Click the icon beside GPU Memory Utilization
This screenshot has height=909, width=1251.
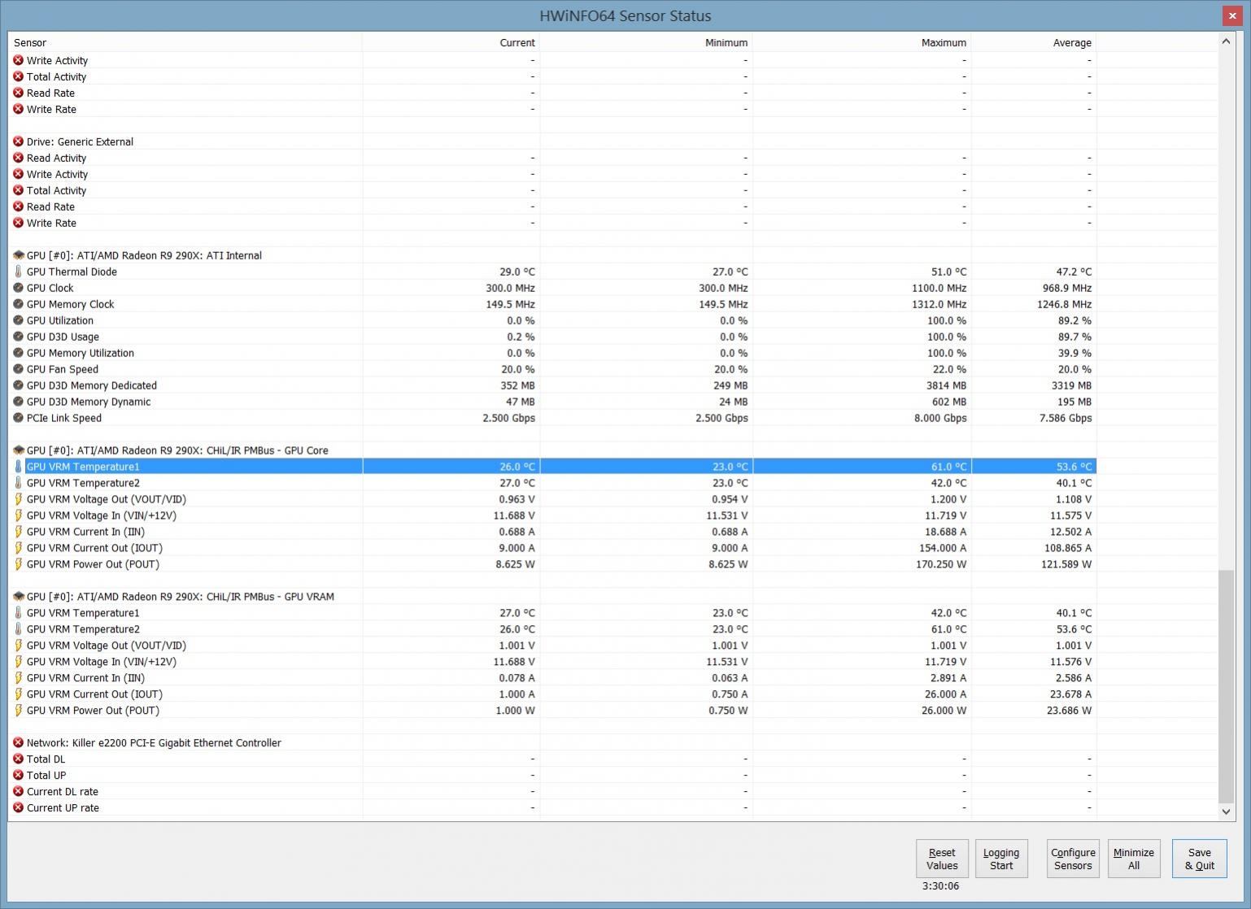[18, 353]
